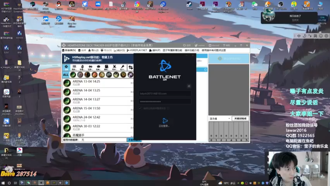Screen dimensions: 330x186
Task: Filter decks by the purple class icon
Action: click(x=130, y=75)
